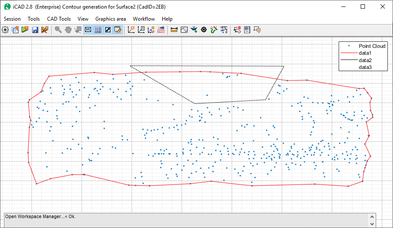This screenshot has width=393, height=228.
Task: Click the workflow lightning run icon
Action: (x=257, y=30)
